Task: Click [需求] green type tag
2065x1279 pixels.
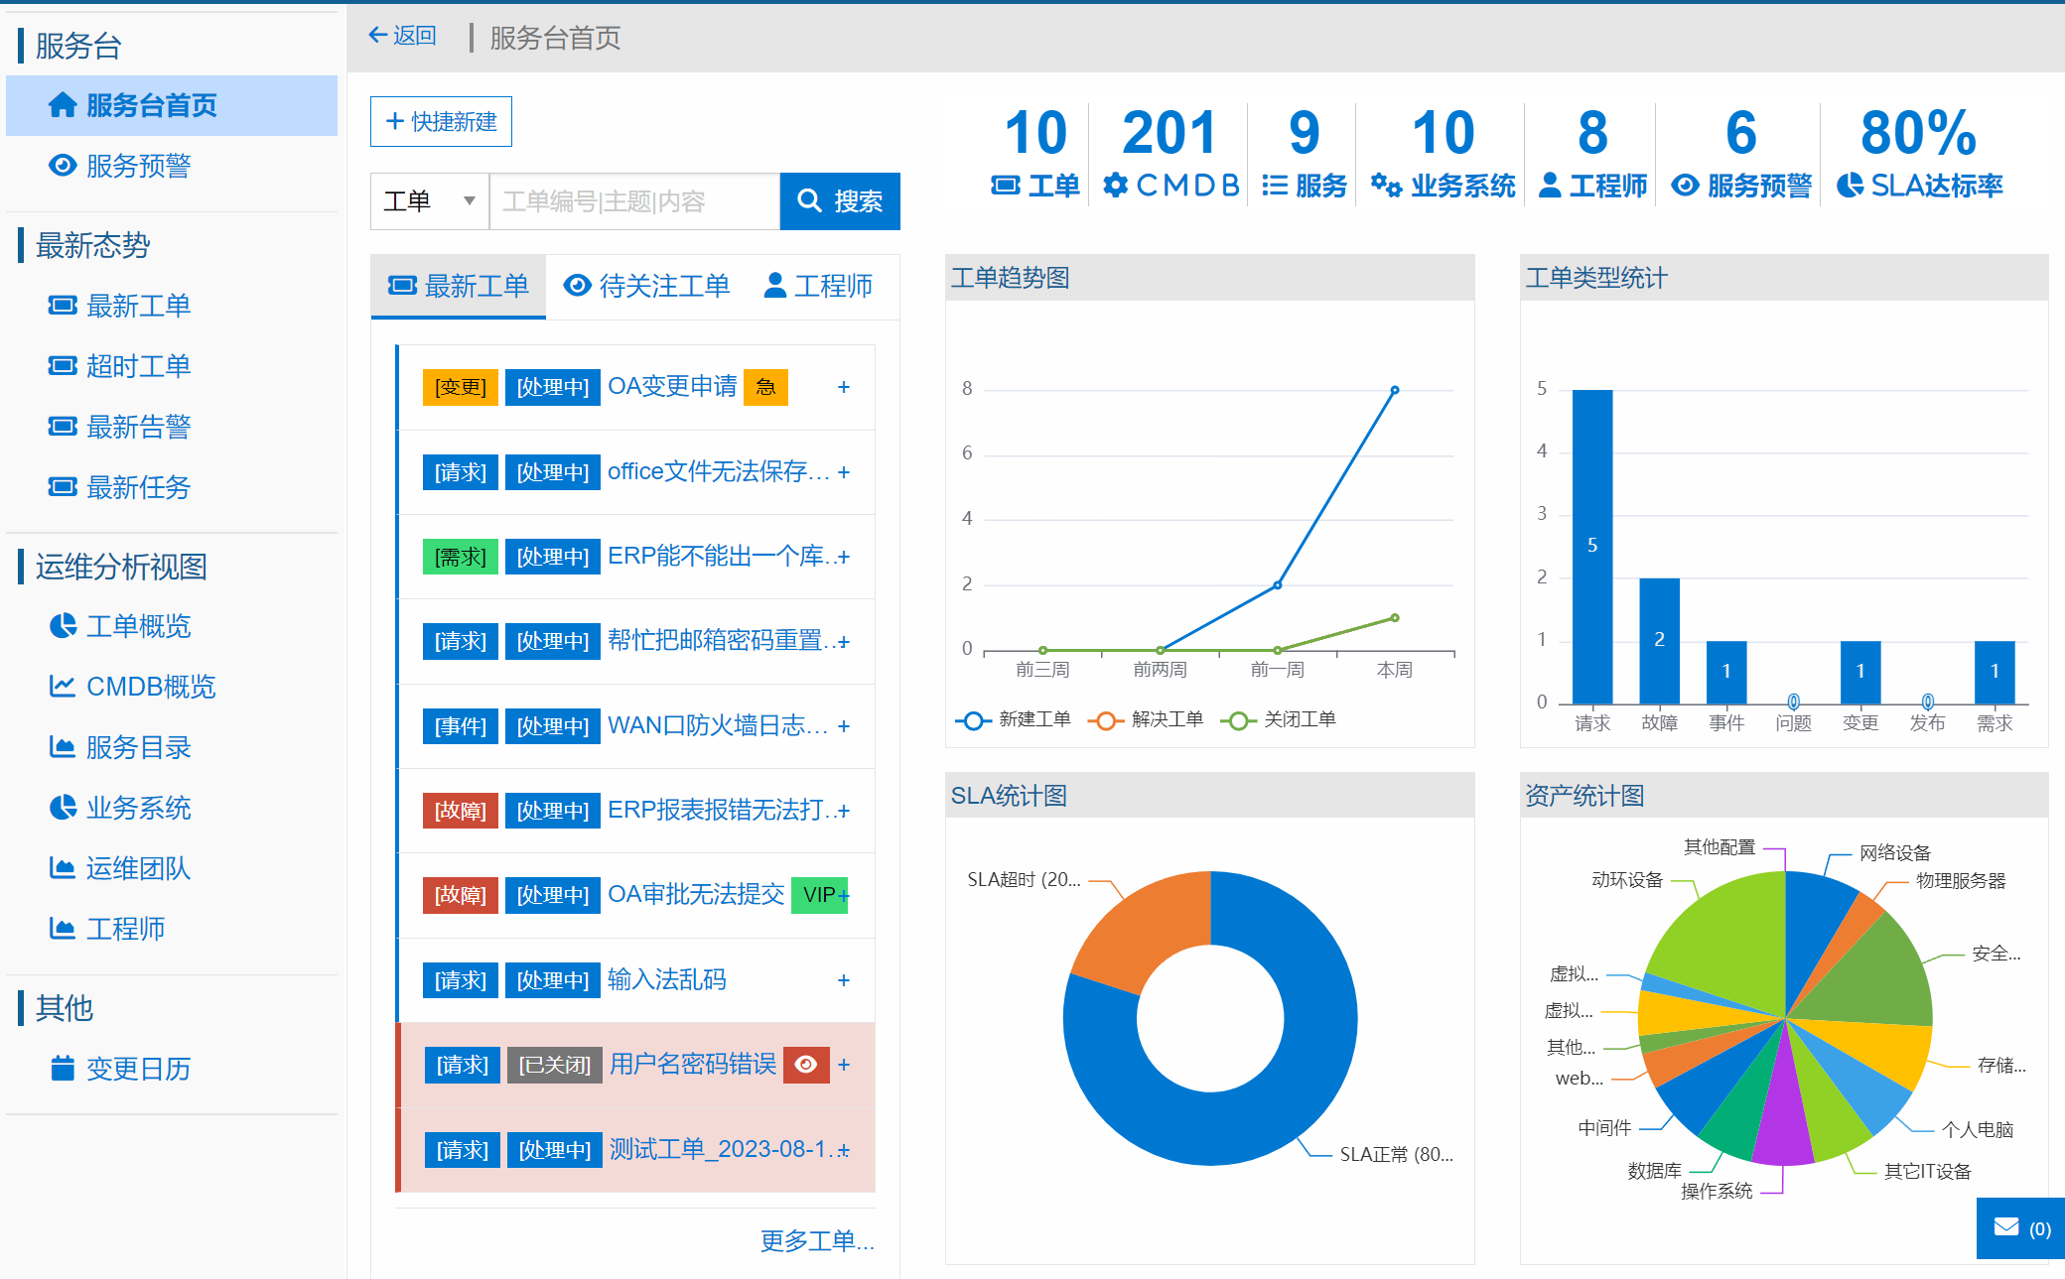Action: coord(460,557)
